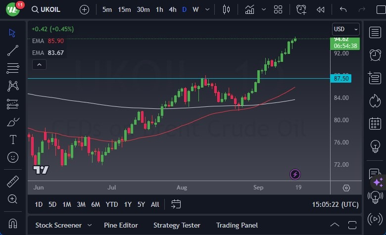The height and width of the screenshot is (235, 386).
Task: Open the Strategy Tester tab
Action: point(177,225)
